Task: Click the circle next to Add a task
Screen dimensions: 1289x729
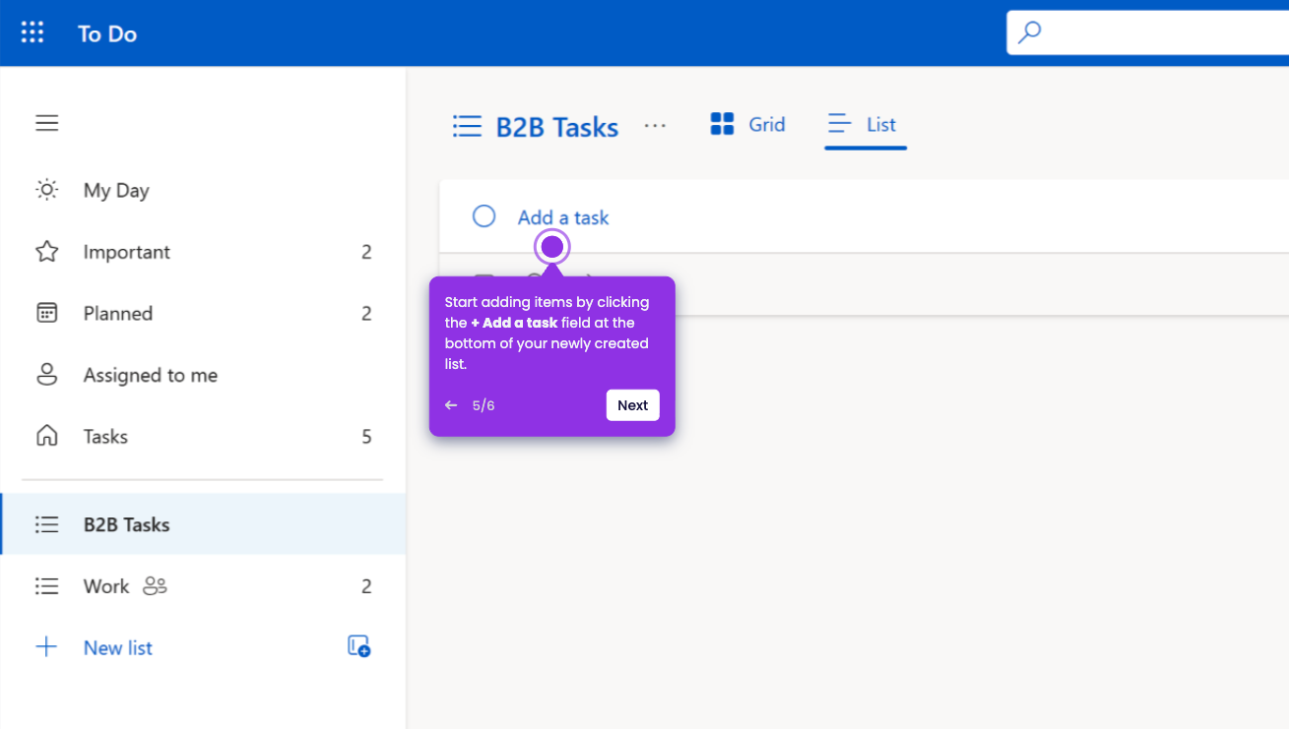Action: pyautogui.click(x=483, y=216)
